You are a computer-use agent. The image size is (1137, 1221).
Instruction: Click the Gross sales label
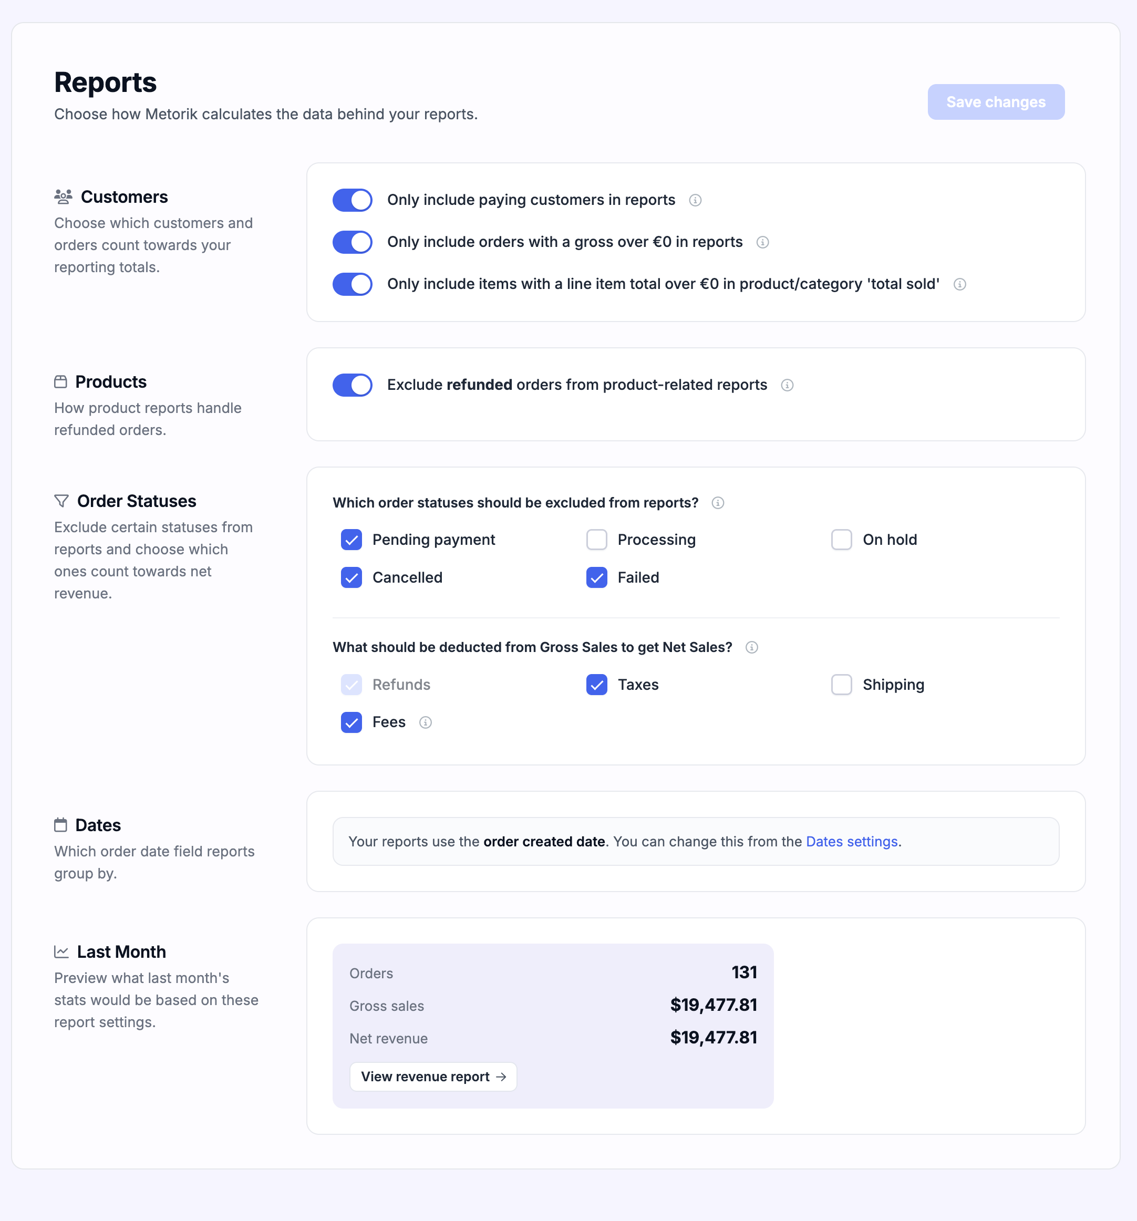pos(386,1006)
